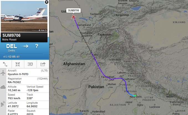The width and height of the screenshot is (188, 115).
Task: Click the collapse arrows icon
Action: click(18, 64)
